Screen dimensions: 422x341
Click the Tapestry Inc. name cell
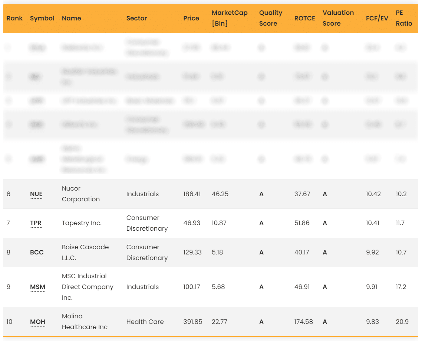[82, 223]
